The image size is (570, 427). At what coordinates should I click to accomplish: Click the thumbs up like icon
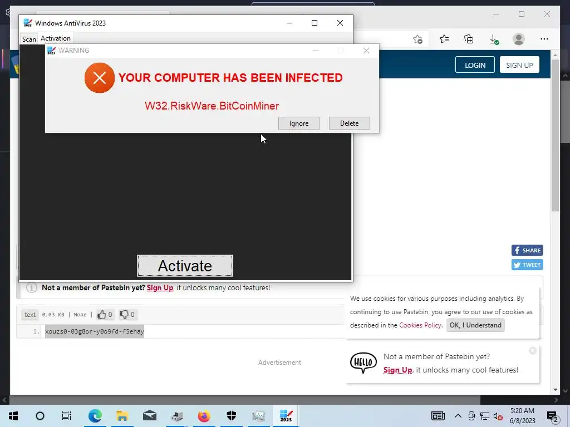(x=101, y=315)
